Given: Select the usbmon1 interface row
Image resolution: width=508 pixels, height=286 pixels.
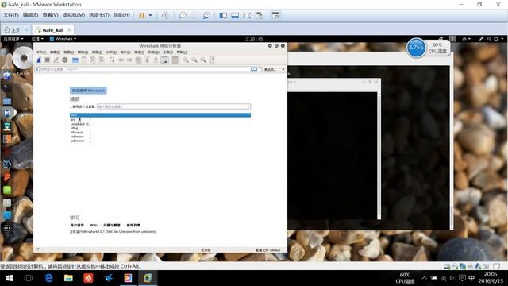Looking at the screenshot, I should pos(160,137).
